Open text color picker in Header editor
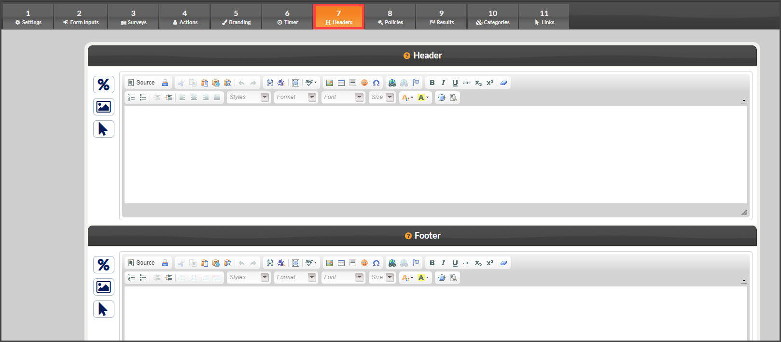The image size is (781, 342). pos(407,97)
